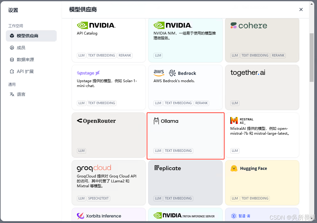Screen dimensions: 317x223
Task: Close the settings dialog
Action: pyautogui.click(x=301, y=9)
